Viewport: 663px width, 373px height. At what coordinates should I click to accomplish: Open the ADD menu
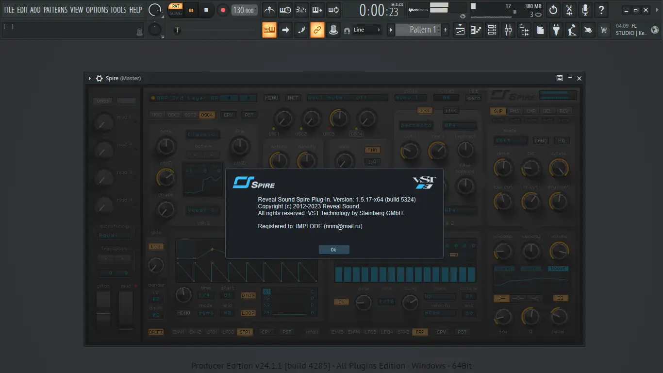pos(35,10)
